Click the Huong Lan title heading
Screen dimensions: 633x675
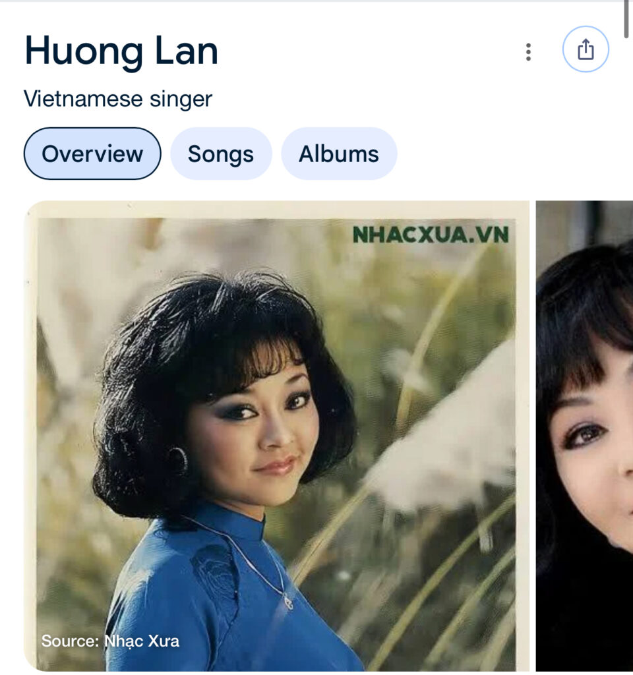coord(121,51)
